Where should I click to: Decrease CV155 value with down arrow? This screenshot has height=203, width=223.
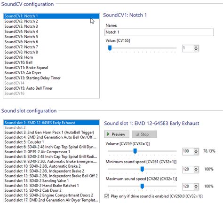pos(196,50)
